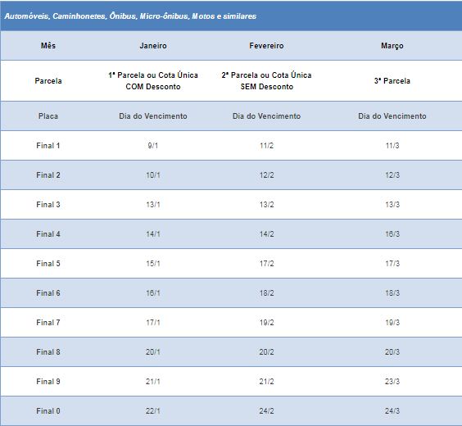Viewport: 462px width, 426px height.
Task: Click the table title Automóveis, Caminhonetes, Ônibus header
Action: point(130,16)
